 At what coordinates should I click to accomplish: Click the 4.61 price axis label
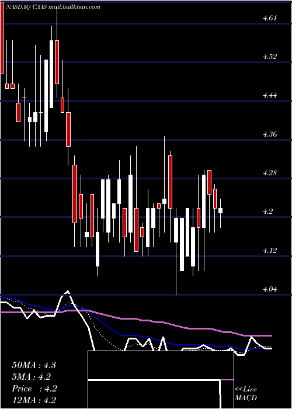[x=270, y=18]
